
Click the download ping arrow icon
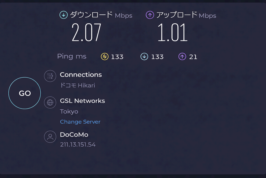point(144,57)
